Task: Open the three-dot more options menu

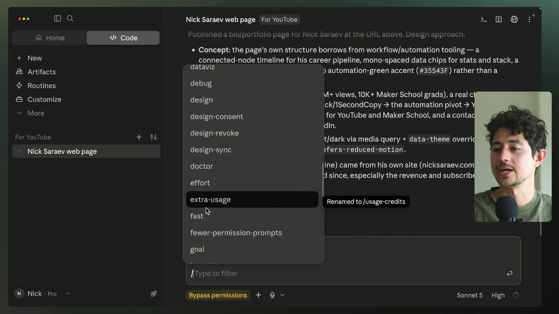Action: (x=529, y=19)
